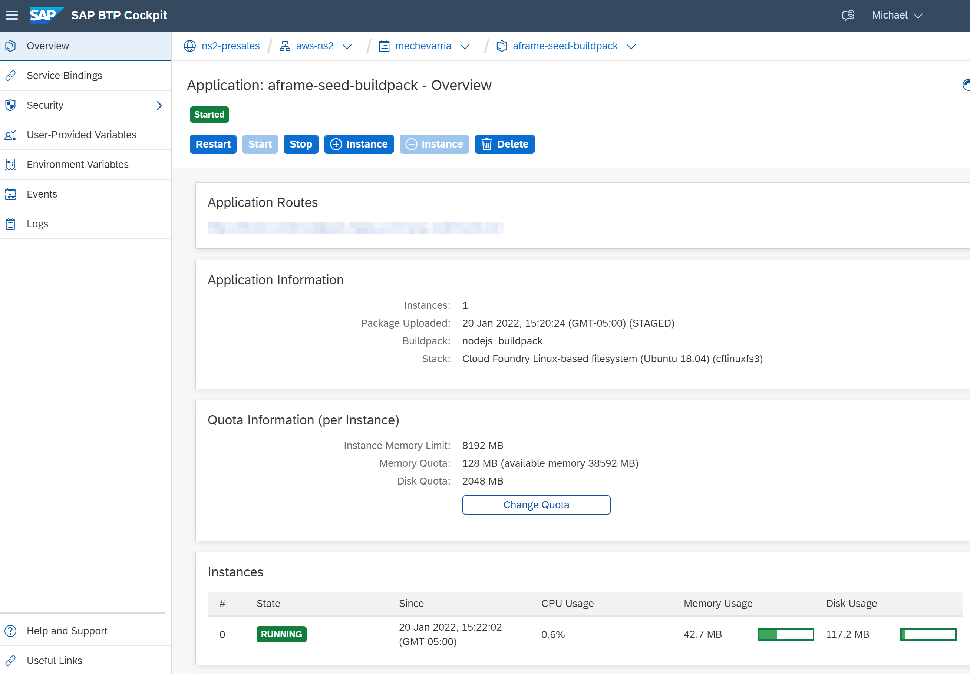
Task: Click the SAP logo
Action: tap(46, 15)
